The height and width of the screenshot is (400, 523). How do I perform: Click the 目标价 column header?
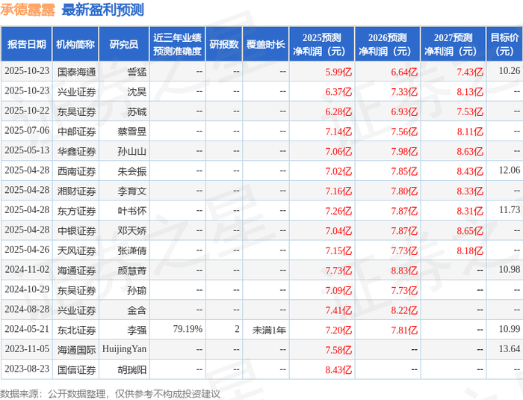[504, 44]
